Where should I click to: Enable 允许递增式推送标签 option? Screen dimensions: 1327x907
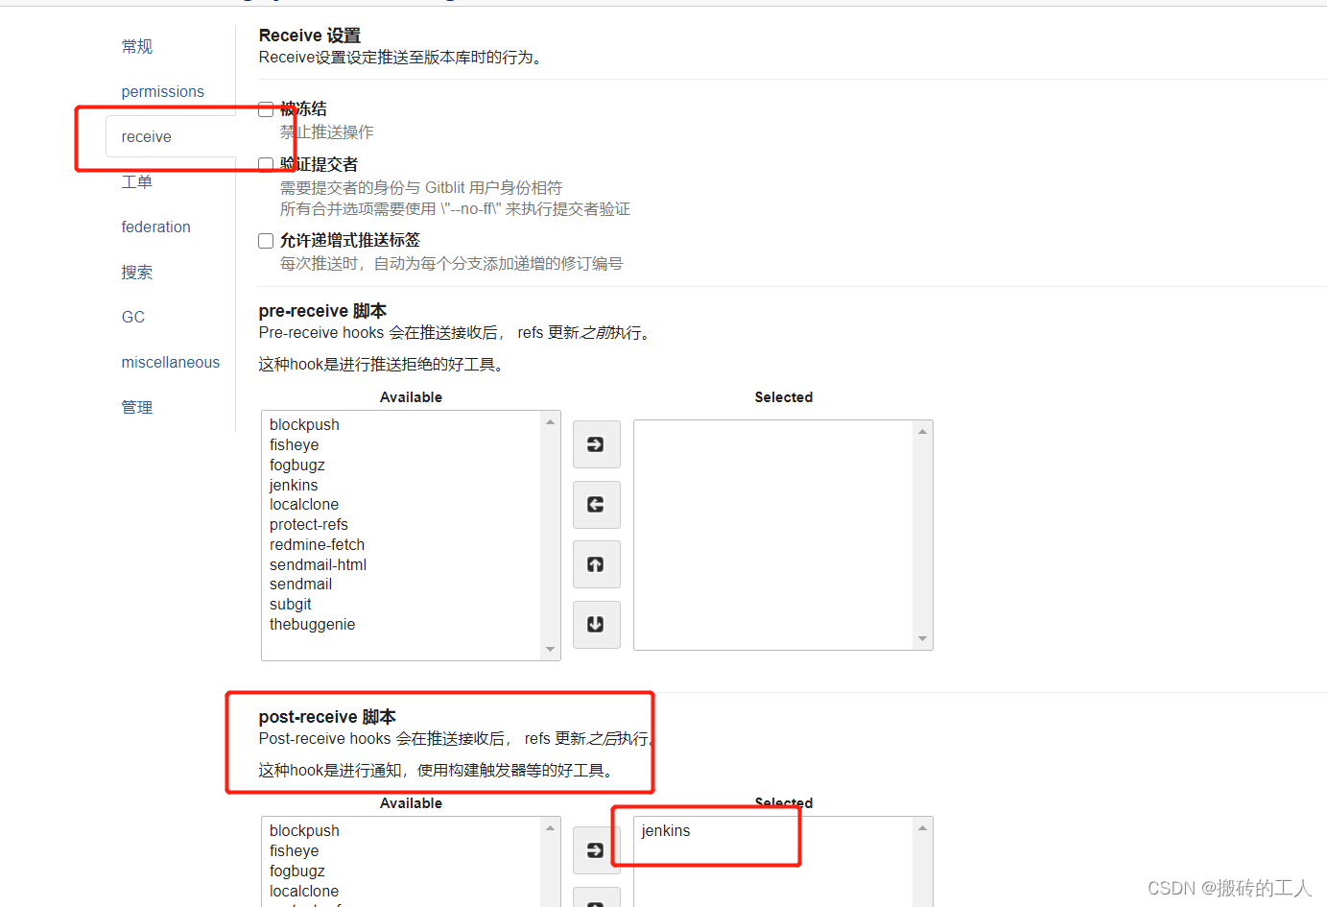[266, 240]
